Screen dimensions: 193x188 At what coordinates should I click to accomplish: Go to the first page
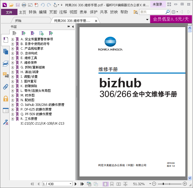[x=32, y=184]
